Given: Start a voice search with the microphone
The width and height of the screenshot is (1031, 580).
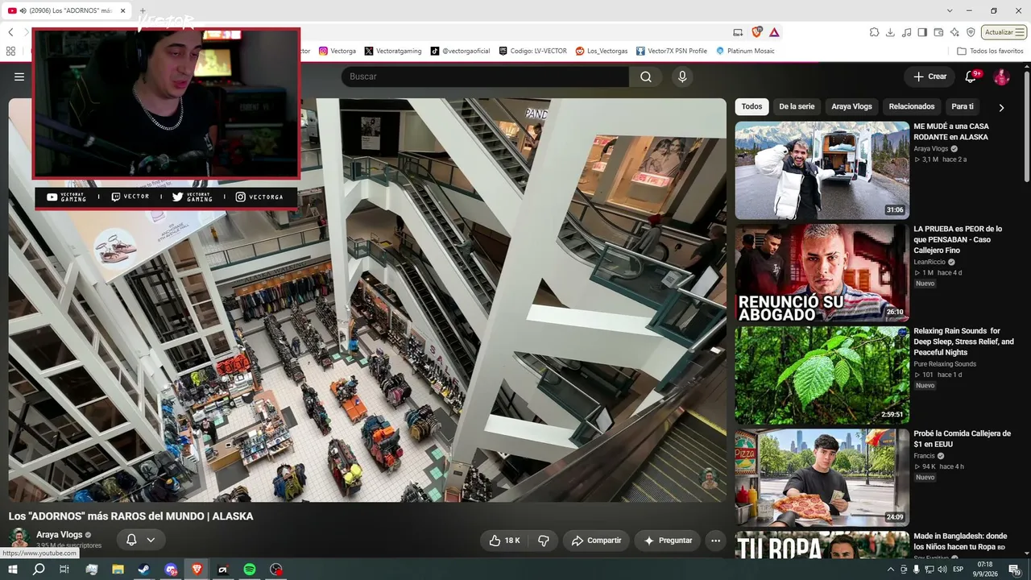Looking at the screenshot, I should tap(682, 77).
